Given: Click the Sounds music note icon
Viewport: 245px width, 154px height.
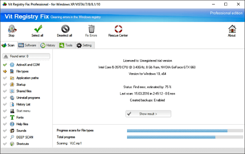Looking at the screenshot, I should 12,131.
